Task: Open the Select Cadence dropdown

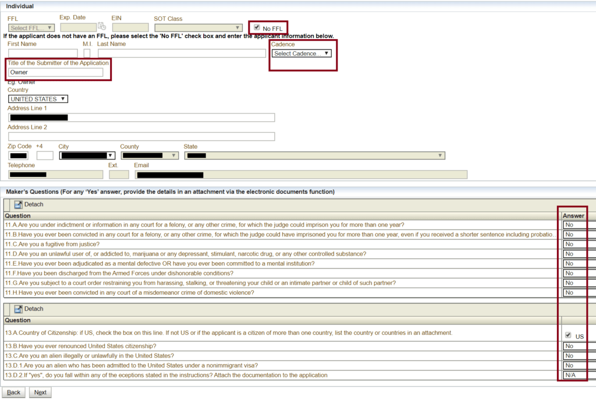Action: (x=301, y=54)
